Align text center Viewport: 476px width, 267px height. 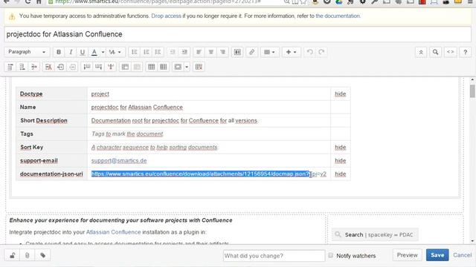210,52
